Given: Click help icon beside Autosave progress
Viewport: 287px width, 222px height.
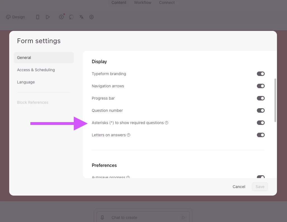Looking at the screenshot, I should point(128,177).
